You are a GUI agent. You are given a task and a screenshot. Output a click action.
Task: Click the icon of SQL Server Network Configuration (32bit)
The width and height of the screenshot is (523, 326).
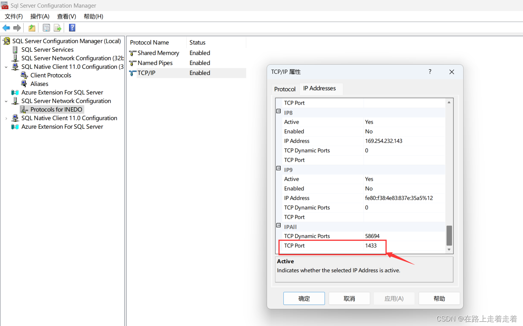tap(15, 58)
